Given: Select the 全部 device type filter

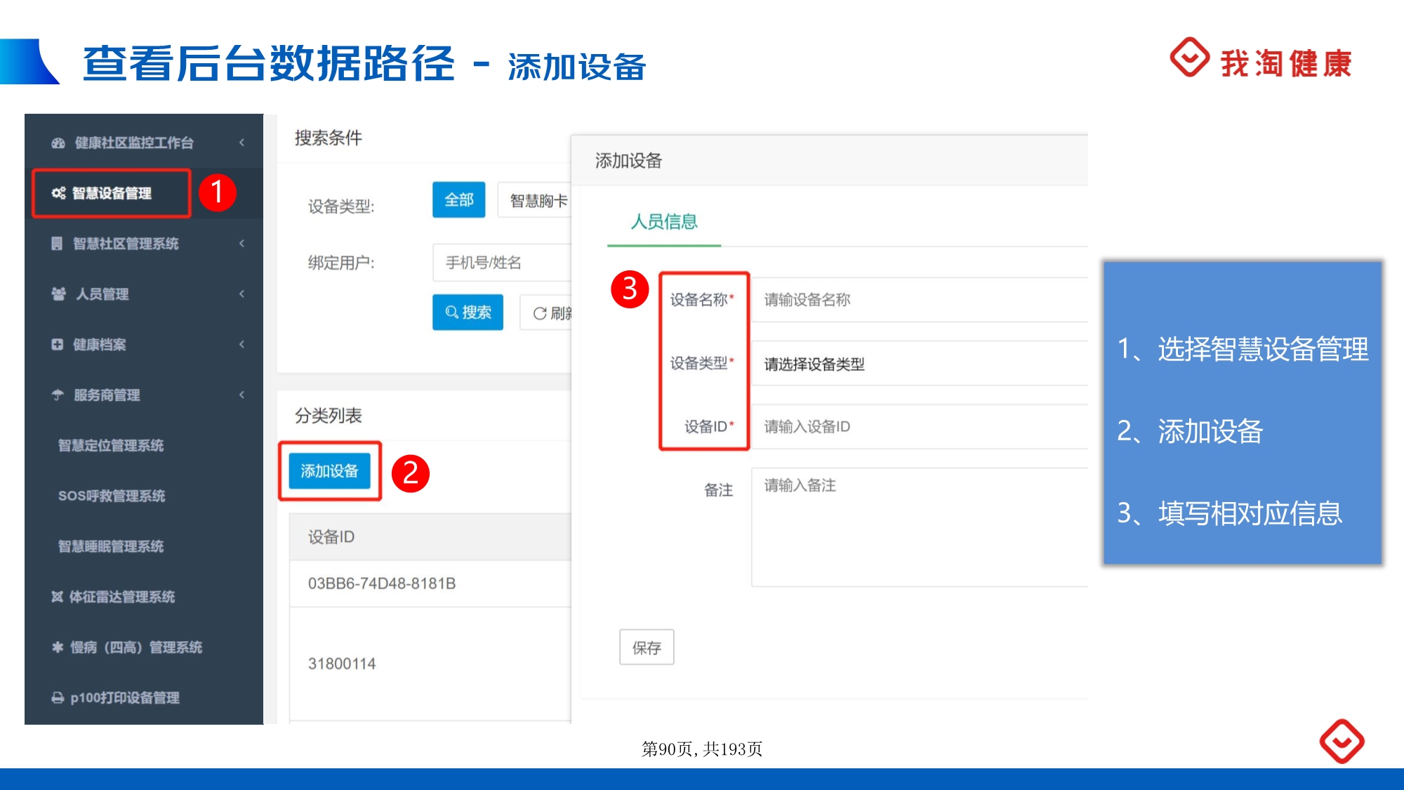Looking at the screenshot, I should pyautogui.click(x=458, y=200).
